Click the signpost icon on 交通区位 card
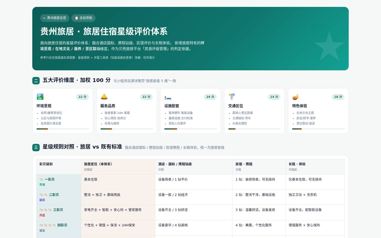 [232, 97]
